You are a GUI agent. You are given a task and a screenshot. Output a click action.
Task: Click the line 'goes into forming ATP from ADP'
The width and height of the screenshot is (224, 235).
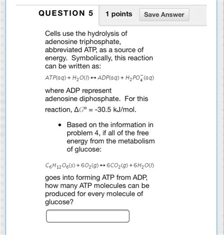point(96,178)
